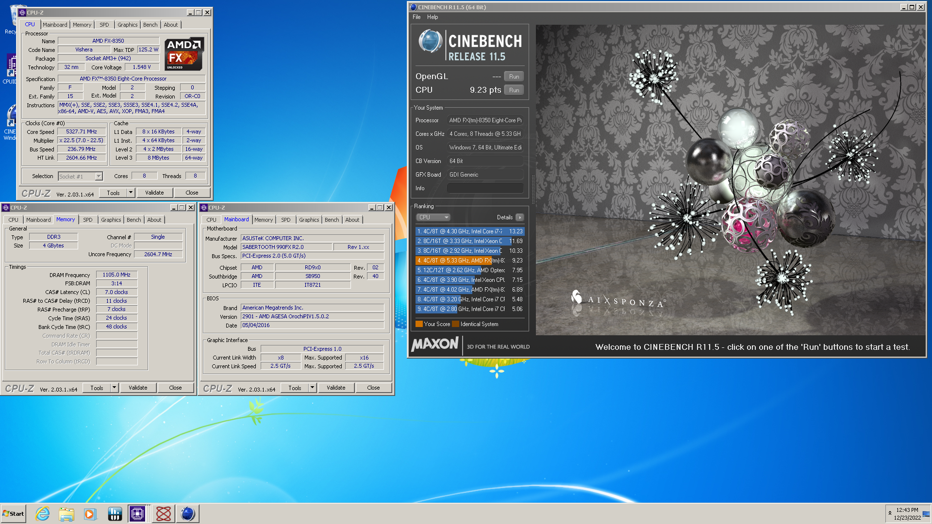Click the brown Identical System legend swatch
The width and height of the screenshot is (932, 524).
(455, 324)
